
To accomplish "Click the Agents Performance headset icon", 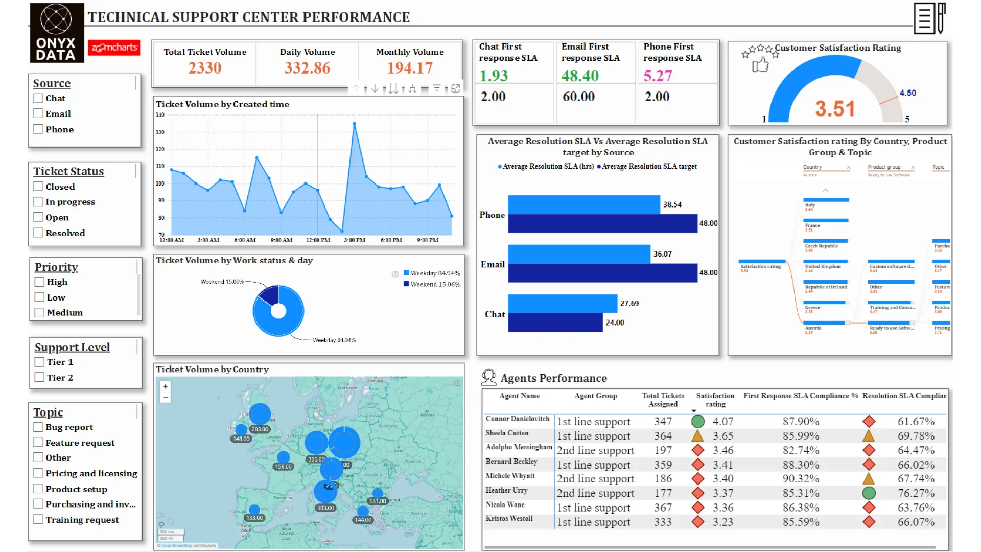I will point(488,377).
